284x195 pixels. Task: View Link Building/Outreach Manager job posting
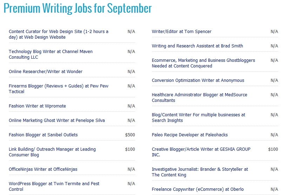pyautogui.click(x=52, y=152)
